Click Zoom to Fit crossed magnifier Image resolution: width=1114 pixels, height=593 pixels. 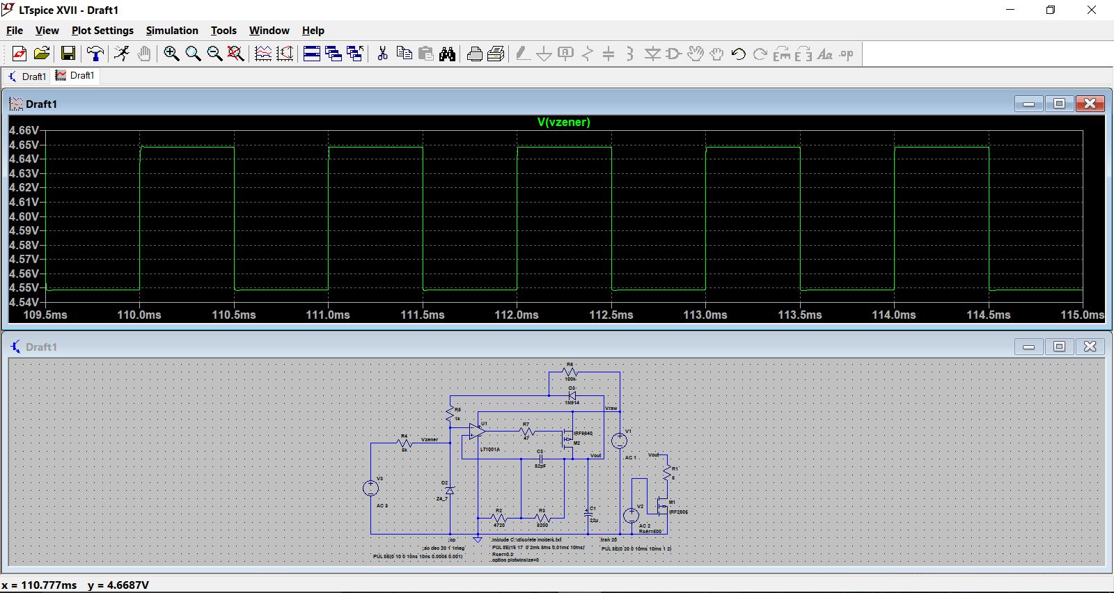(236, 54)
